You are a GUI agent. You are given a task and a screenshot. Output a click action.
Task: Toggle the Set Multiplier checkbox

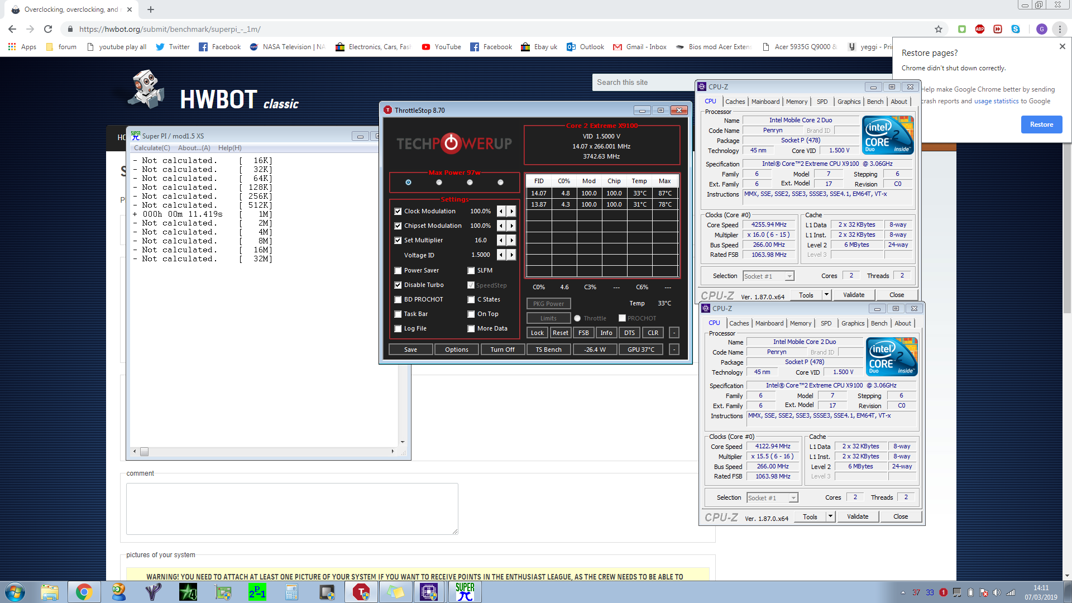(398, 240)
